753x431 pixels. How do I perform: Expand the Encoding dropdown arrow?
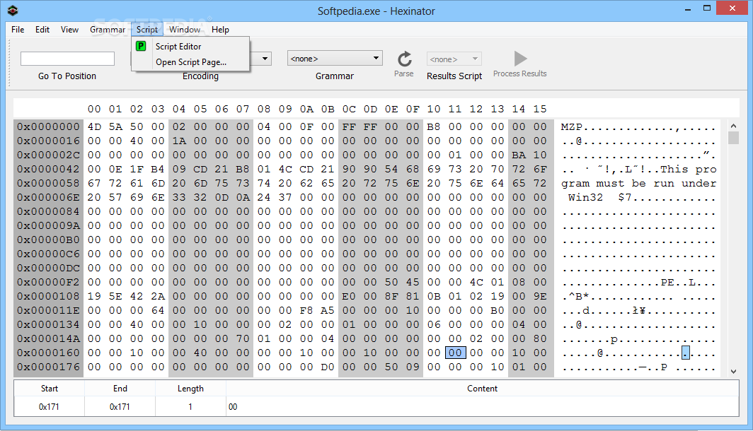[x=265, y=59]
